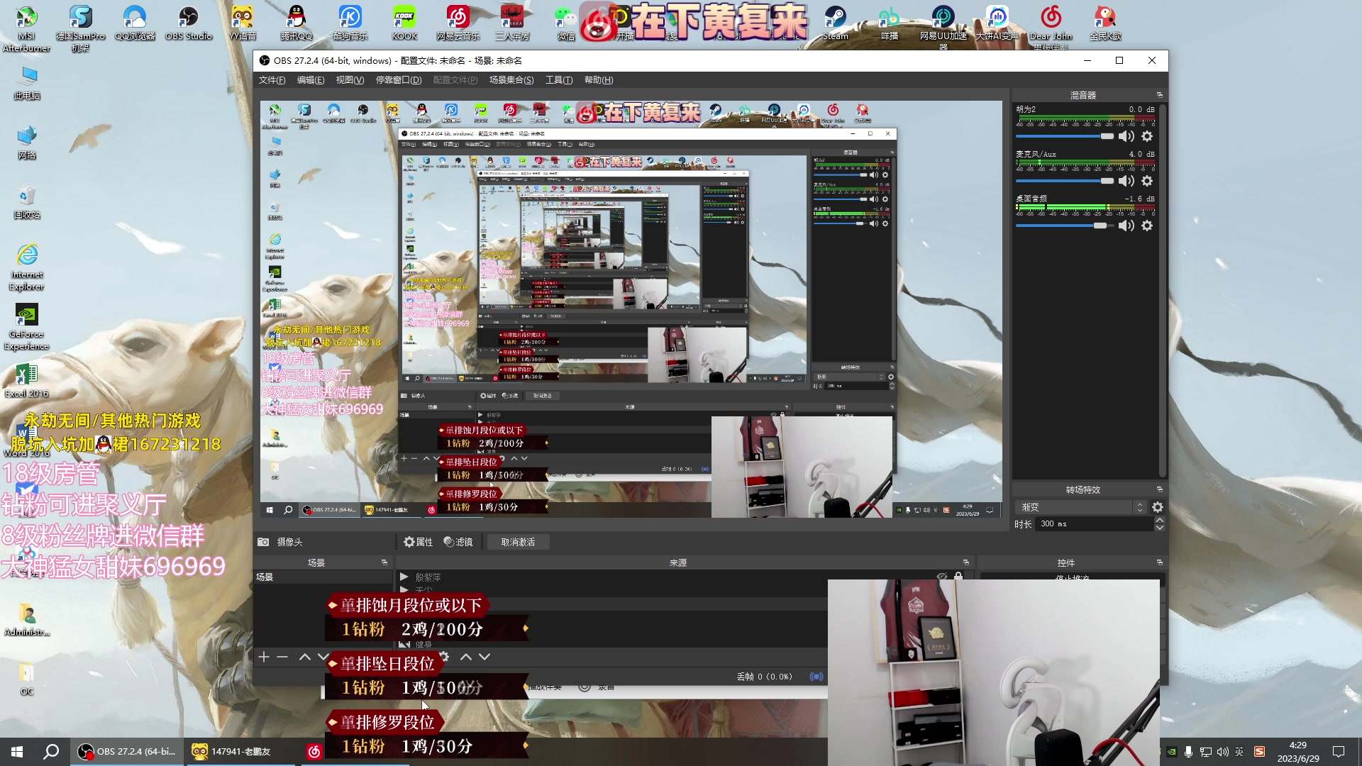The image size is (1362, 766).
Task: Adjust the 胡为2 volume slider
Action: tap(1065, 136)
